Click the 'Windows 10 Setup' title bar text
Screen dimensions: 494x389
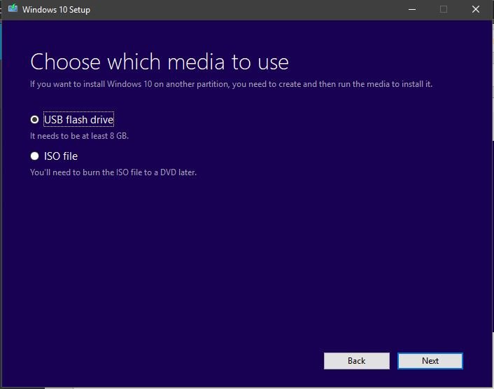(56, 10)
